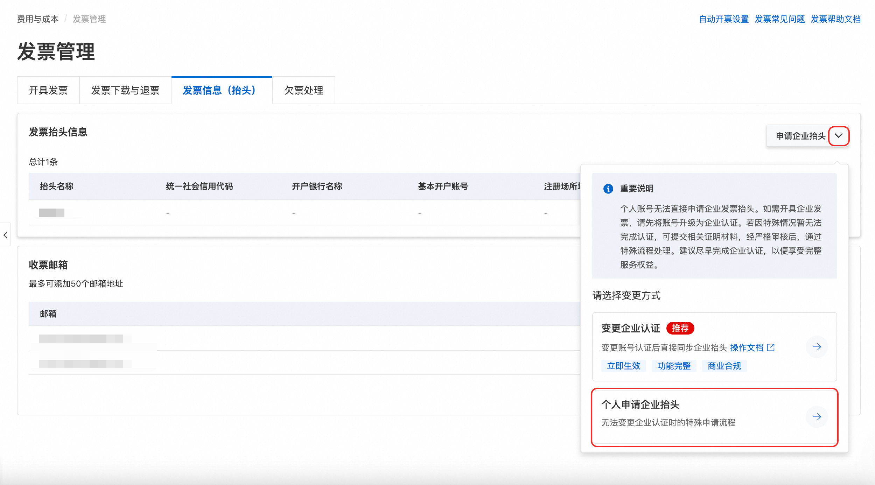The height and width of the screenshot is (485, 875).
Task: Click the blue info icon beside 重要说明
Action: pos(608,189)
